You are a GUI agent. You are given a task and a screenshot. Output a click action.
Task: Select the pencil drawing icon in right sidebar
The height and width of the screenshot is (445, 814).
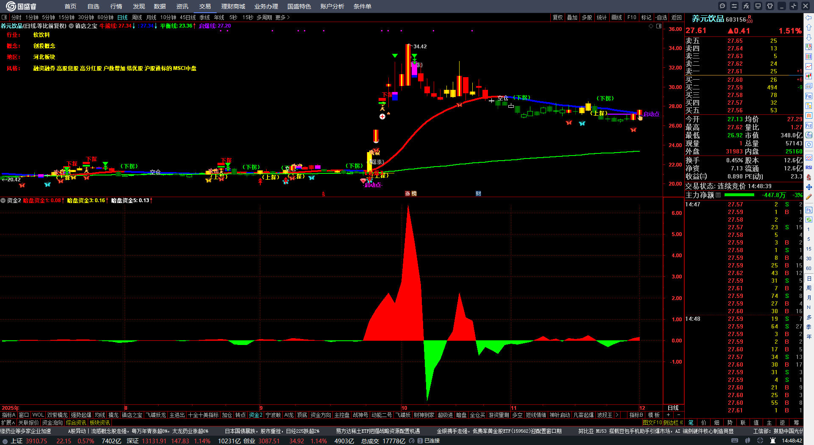(809, 197)
